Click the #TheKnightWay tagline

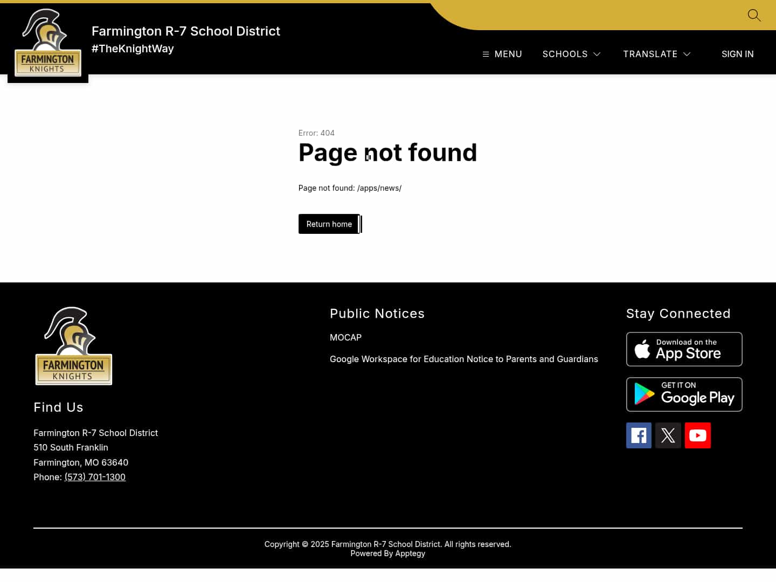pos(133,48)
